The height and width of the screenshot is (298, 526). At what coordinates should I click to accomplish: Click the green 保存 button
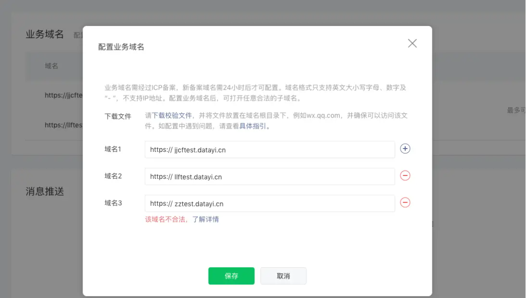pos(232,276)
